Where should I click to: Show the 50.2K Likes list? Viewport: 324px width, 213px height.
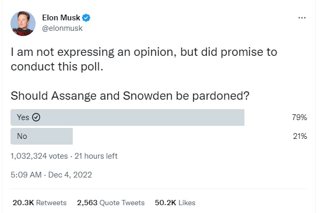coord(176,202)
